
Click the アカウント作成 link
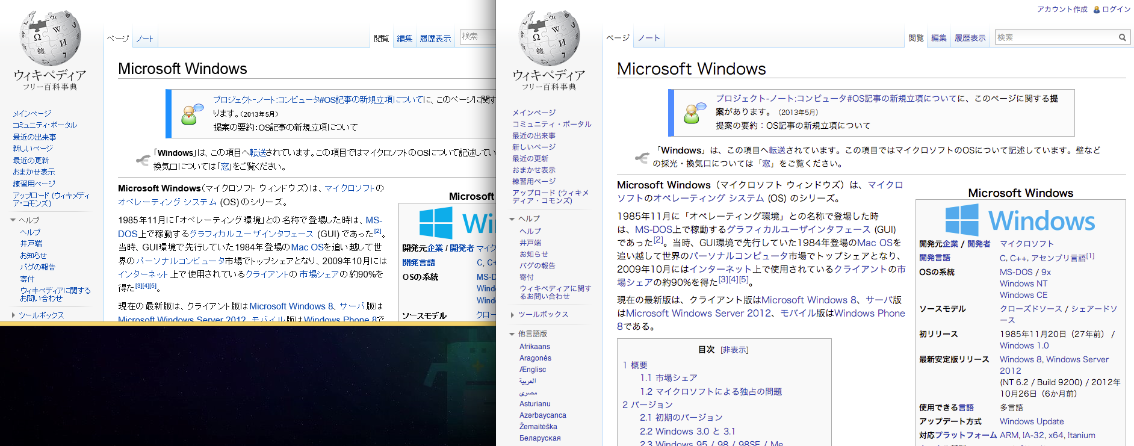(1062, 10)
